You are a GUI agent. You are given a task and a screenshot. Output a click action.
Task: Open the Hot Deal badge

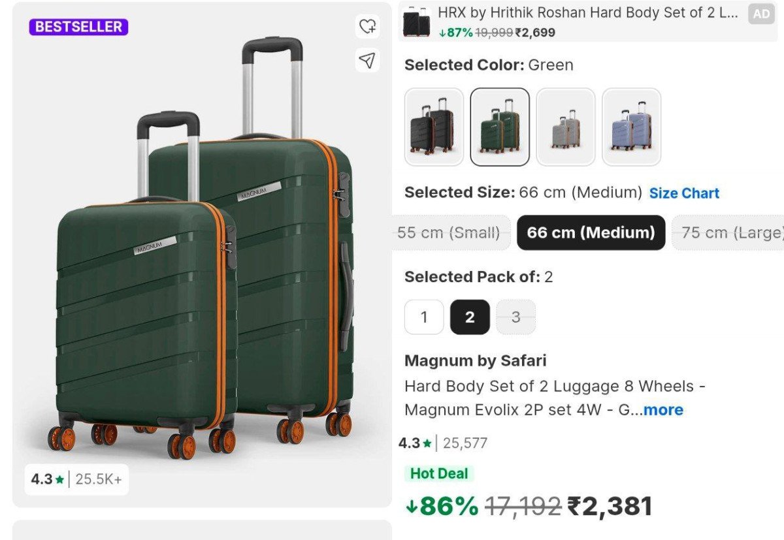tap(439, 473)
